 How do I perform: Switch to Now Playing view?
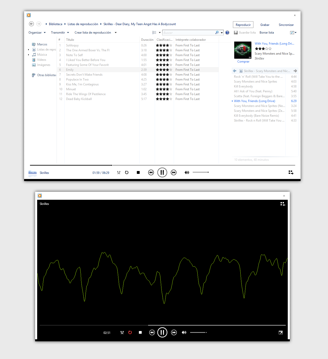291,173
